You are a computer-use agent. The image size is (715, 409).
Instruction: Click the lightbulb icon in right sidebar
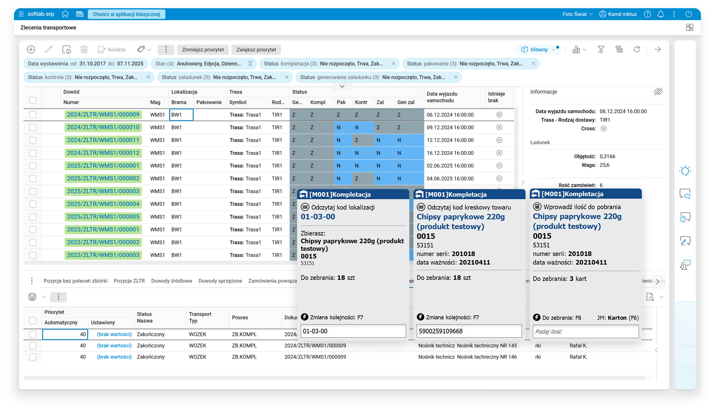(685, 171)
